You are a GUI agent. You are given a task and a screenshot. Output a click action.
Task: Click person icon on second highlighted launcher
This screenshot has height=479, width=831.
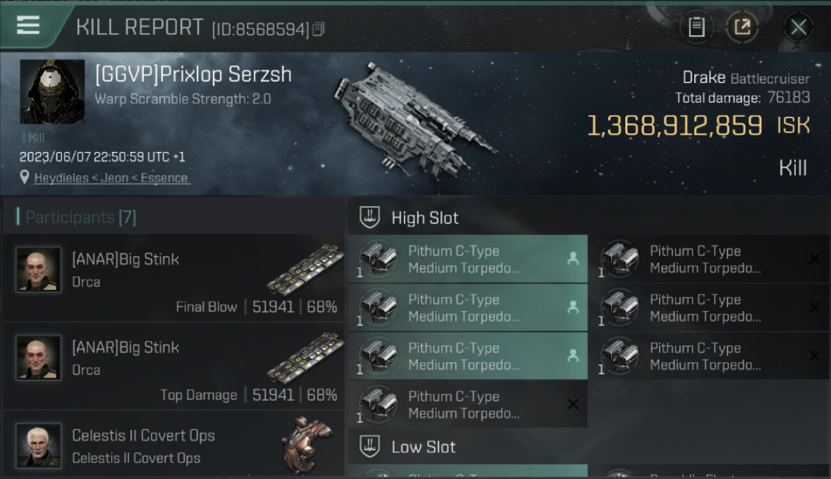(x=573, y=307)
